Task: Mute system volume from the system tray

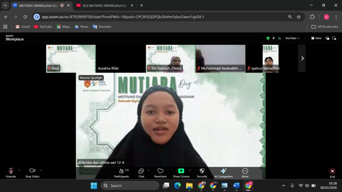Action: [x=308, y=185]
